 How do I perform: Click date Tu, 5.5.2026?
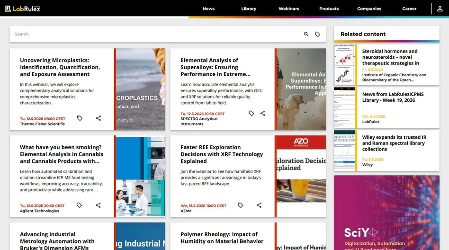[373, 160]
